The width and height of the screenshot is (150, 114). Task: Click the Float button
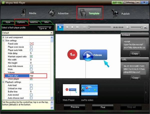103,107
